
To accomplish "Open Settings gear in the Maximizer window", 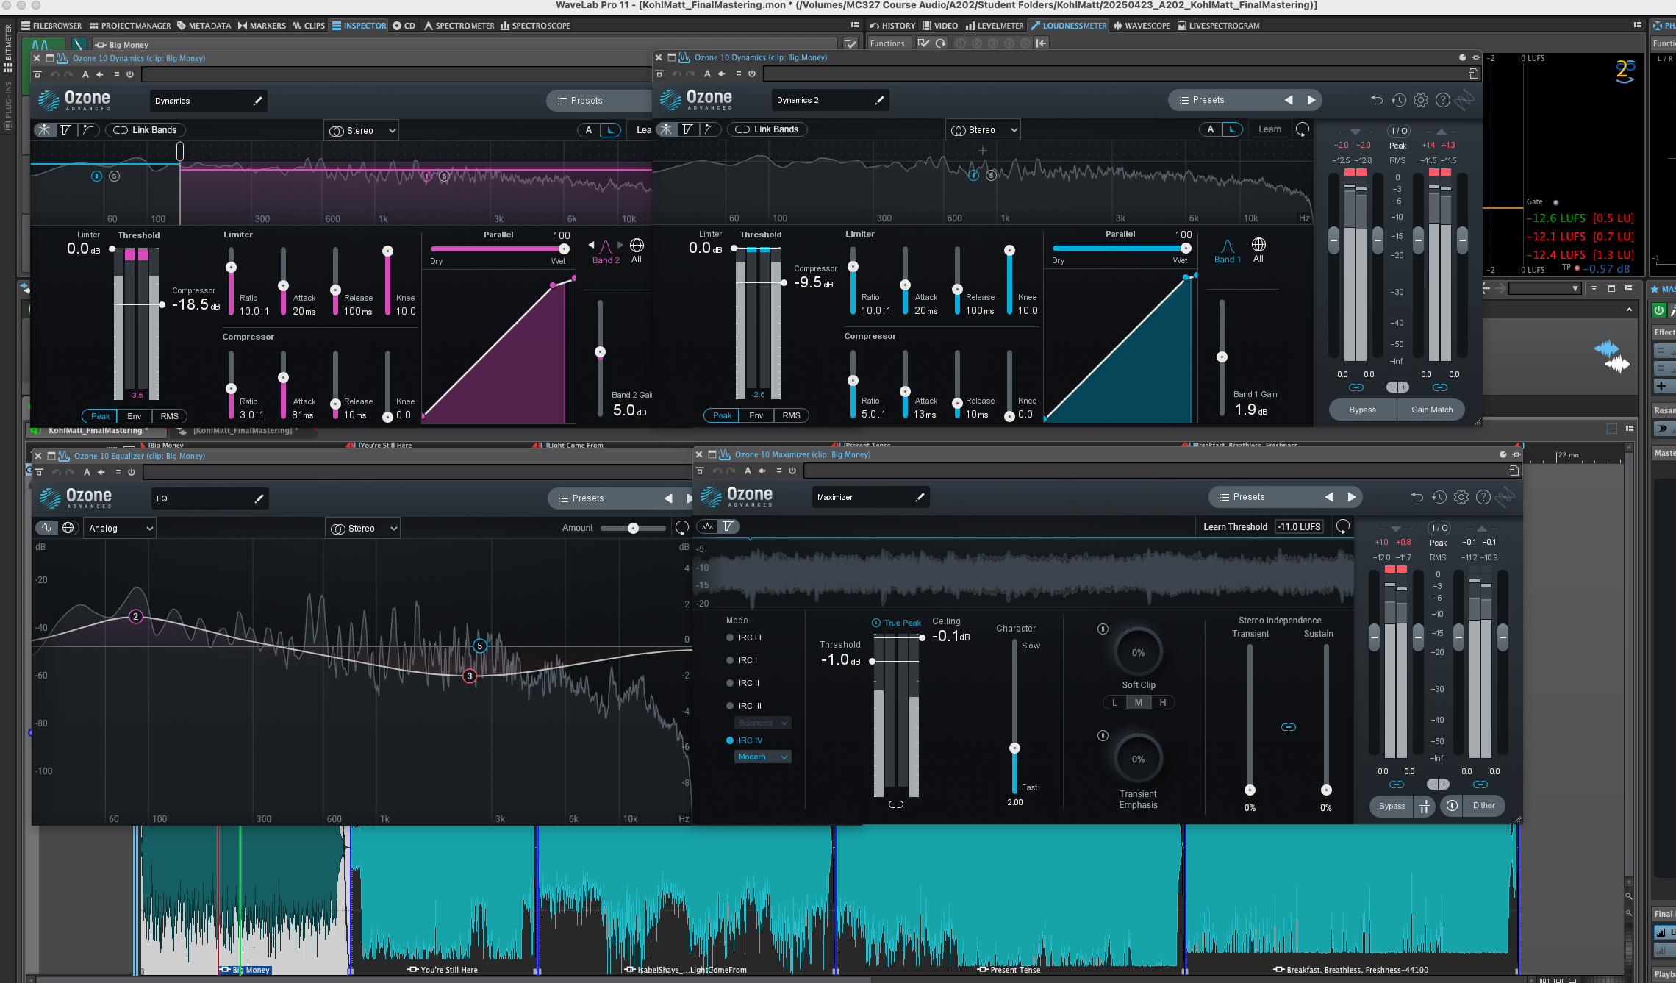I will (1461, 497).
